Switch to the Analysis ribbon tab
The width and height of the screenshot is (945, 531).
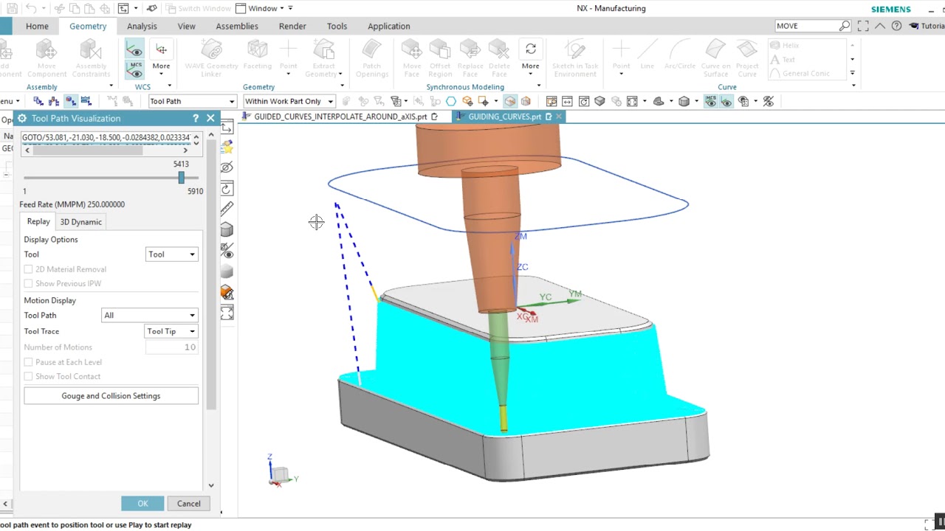142,26
